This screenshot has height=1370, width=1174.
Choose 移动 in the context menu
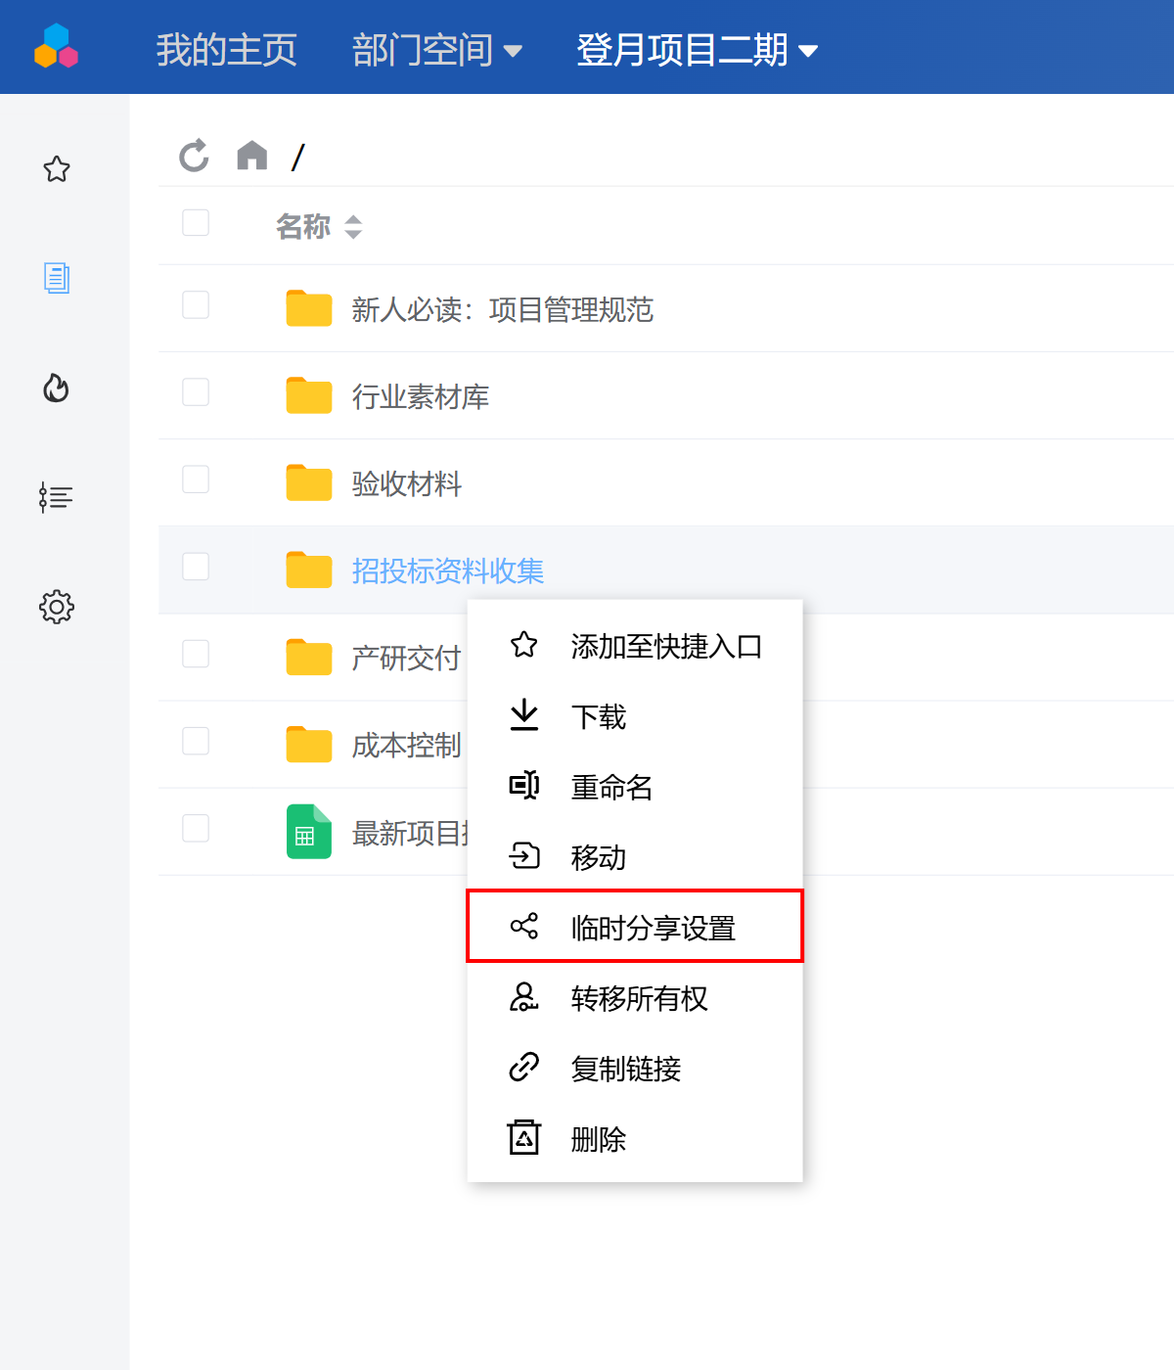635,857
